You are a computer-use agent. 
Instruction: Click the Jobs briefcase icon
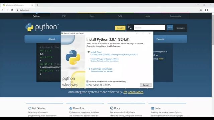[x=153, y=108]
